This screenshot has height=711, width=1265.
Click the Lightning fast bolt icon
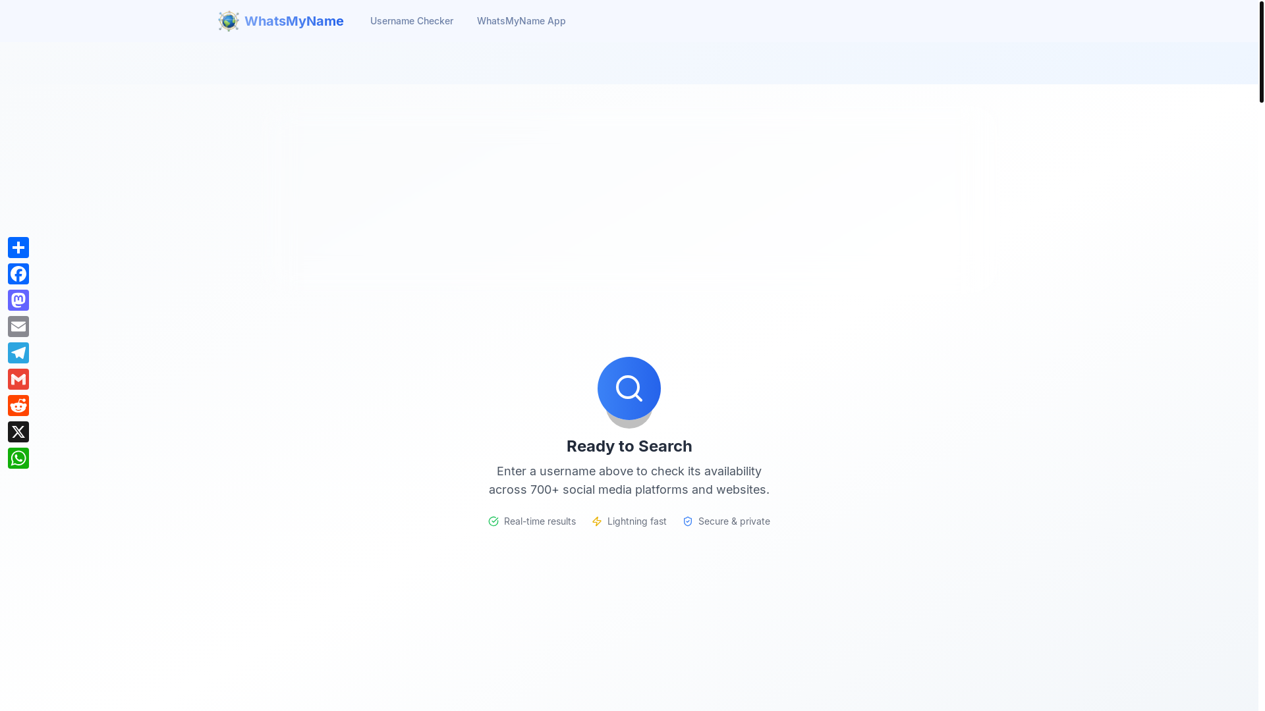point(597,521)
